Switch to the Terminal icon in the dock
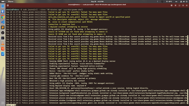189x106 pixels. tap(3, 38)
